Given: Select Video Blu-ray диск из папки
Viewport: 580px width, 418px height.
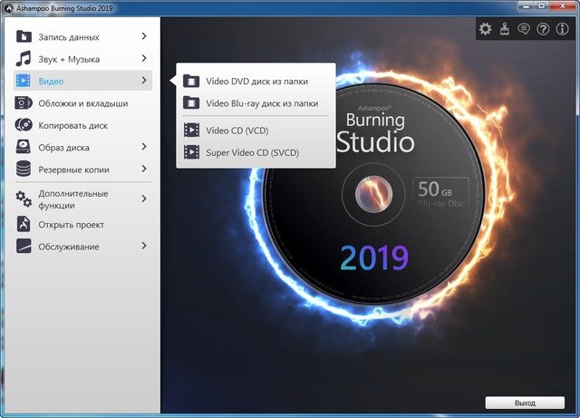Looking at the screenshot, I should click(x=256, y=103).
